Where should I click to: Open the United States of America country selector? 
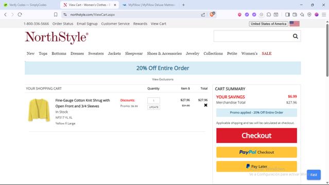click(x=268, y=24)
